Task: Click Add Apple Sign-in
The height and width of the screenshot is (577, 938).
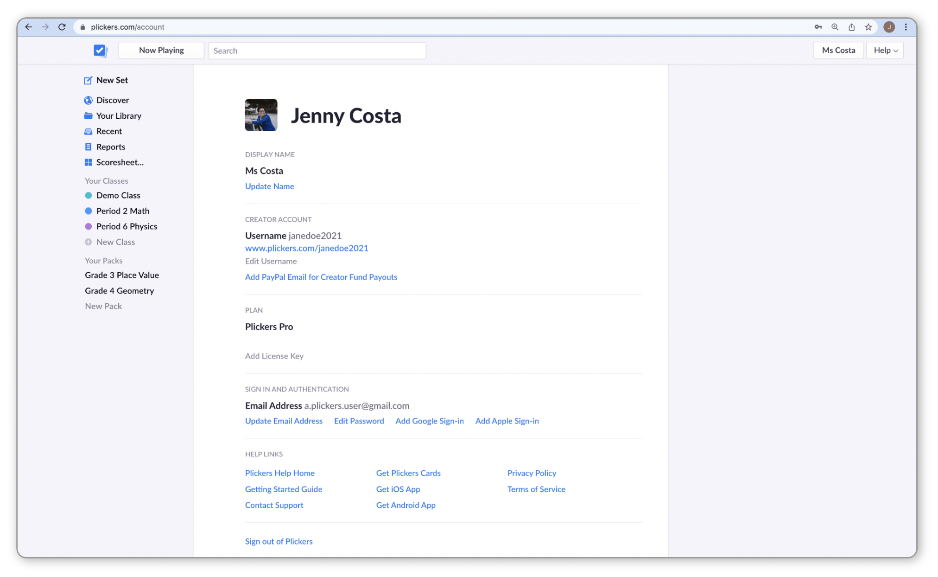Action: [507, 421]
